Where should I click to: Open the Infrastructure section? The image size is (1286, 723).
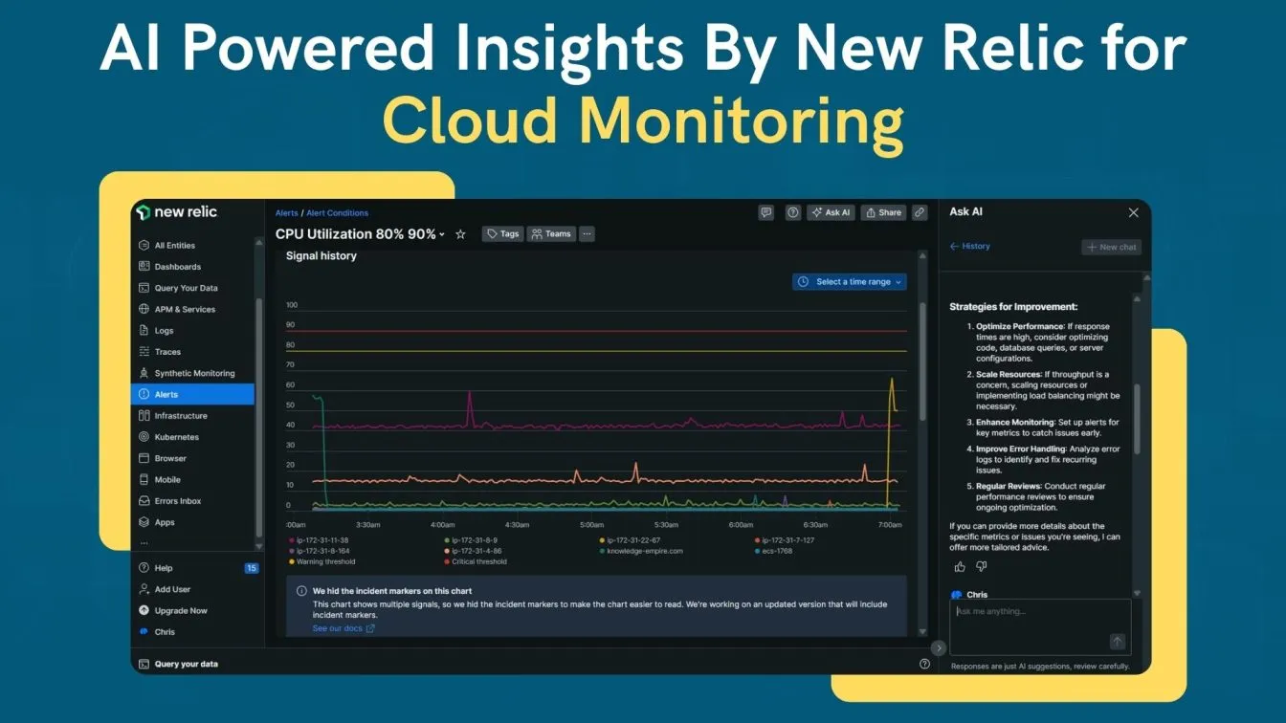pos(173,416)
